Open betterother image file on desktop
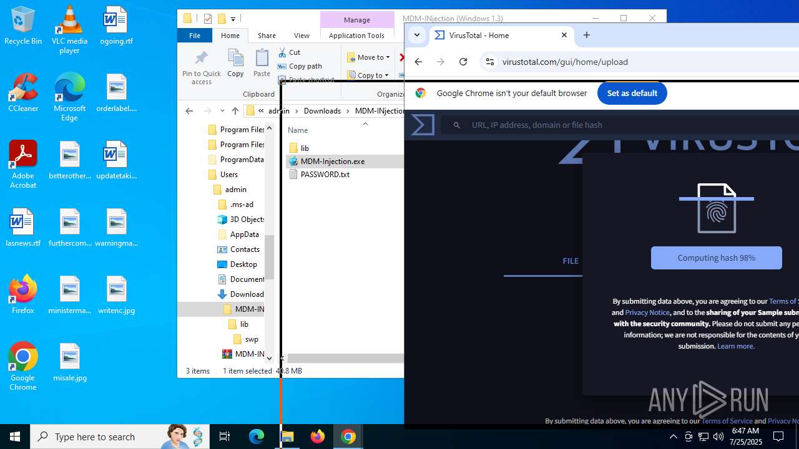The image size is (799, 449). (x=69, y=161)
